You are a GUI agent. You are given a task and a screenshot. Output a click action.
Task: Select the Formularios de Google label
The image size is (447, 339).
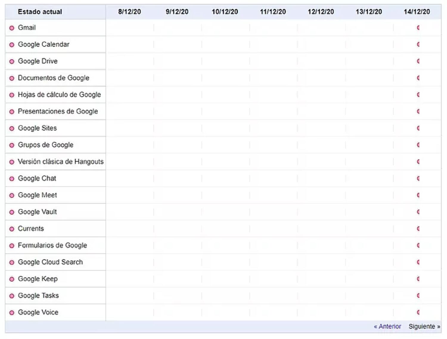pos(52,245)
